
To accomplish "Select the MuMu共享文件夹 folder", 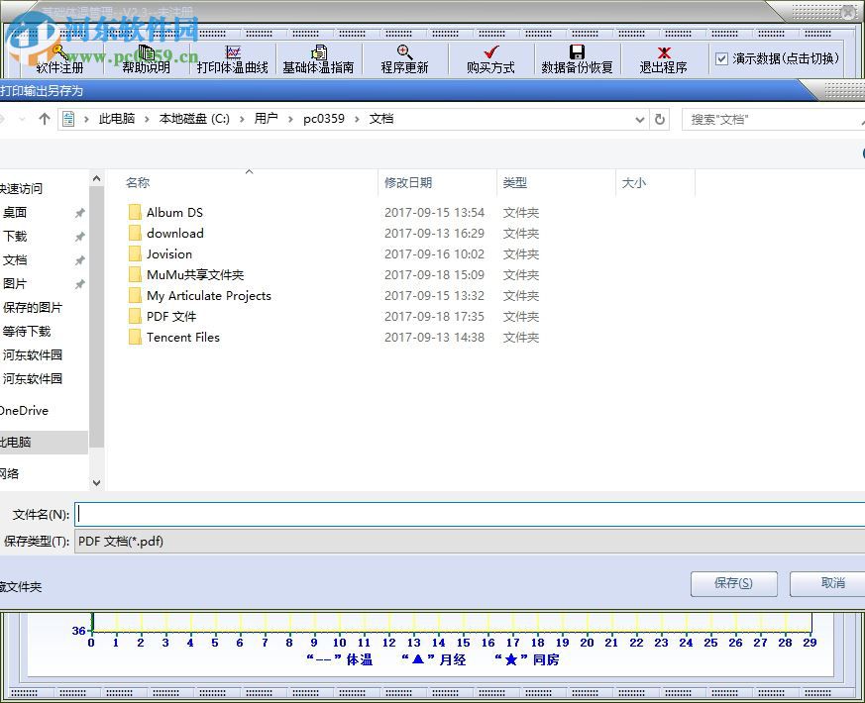I will 195,274.
